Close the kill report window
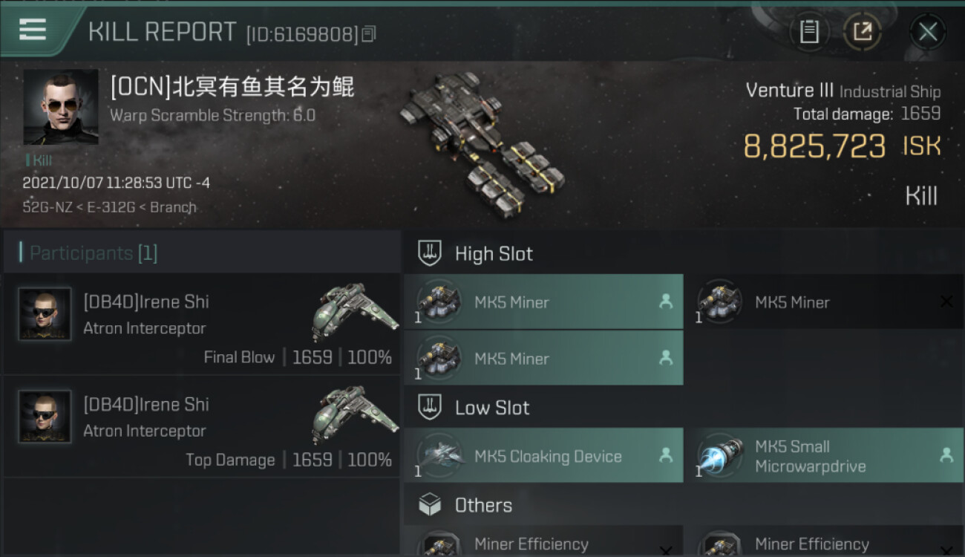The height and width of the screenshot is (557, 965). click(x=928, y=31)
